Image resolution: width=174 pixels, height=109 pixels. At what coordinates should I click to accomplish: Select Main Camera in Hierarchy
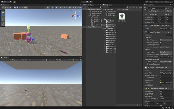pyautogui.click(x=96, y=13)
